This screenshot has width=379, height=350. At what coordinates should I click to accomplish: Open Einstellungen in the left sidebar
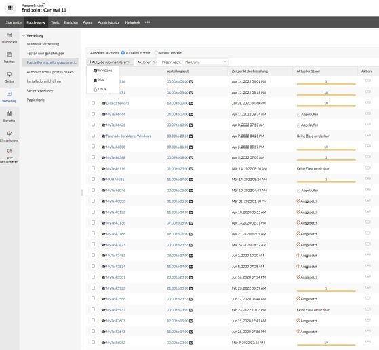pyautogui.click(x=9, y=136)
